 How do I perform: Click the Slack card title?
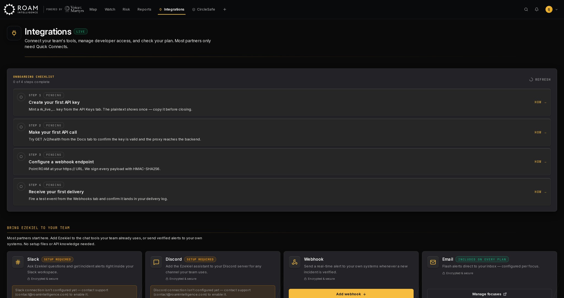pos(33,259)
